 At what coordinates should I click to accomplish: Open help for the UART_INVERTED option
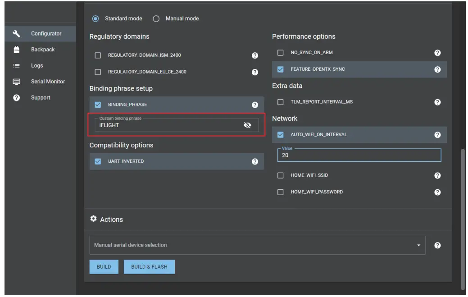(x=254, y=161)
